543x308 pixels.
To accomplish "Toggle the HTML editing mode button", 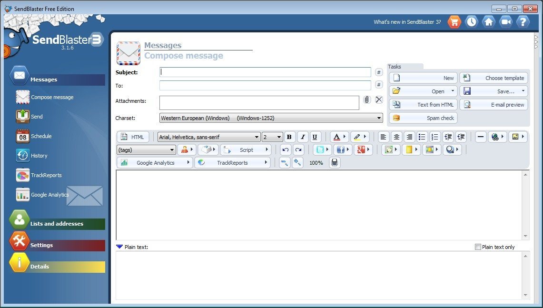I will click(133, 137).
